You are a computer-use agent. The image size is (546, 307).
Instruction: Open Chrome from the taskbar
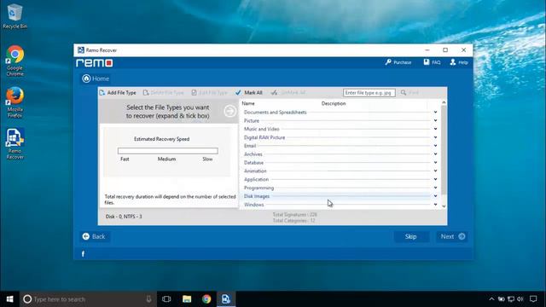pyautogui.click(x=206, y=299)
